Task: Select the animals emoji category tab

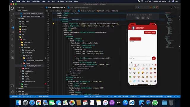Action: point(135,65)
